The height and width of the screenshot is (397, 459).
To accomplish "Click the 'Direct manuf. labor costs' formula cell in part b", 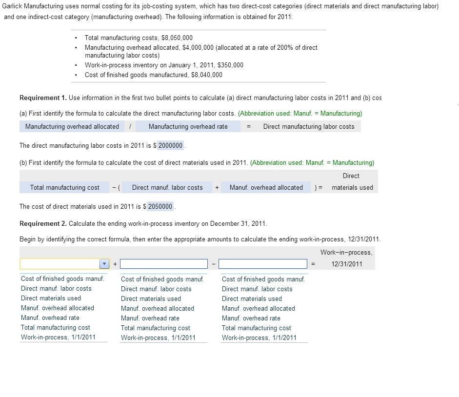I will tap(167, 187).
